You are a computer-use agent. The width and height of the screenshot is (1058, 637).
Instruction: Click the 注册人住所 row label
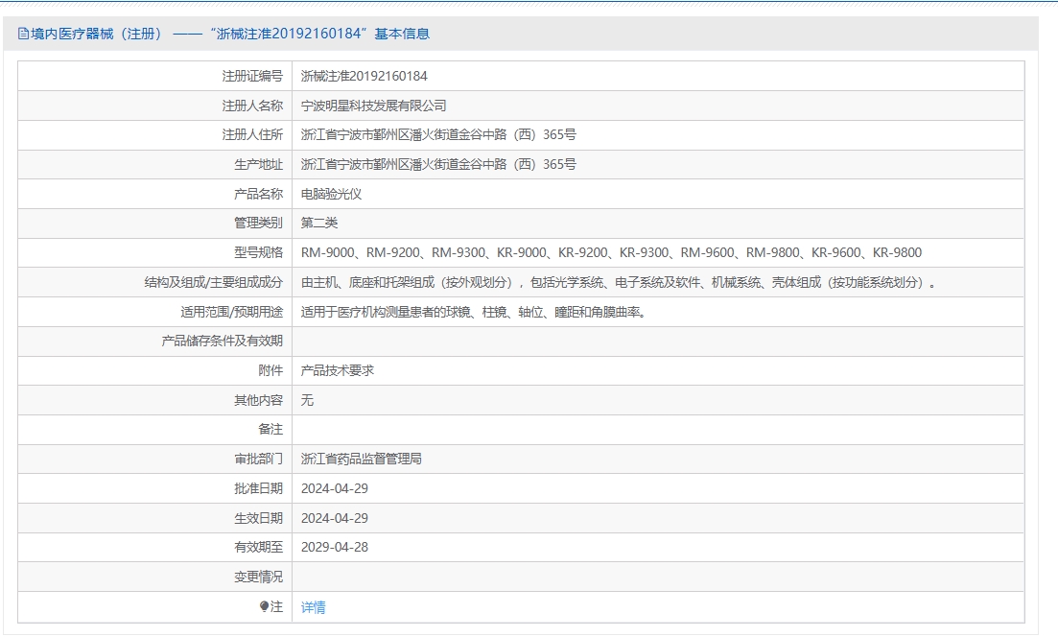pos(252,135)
